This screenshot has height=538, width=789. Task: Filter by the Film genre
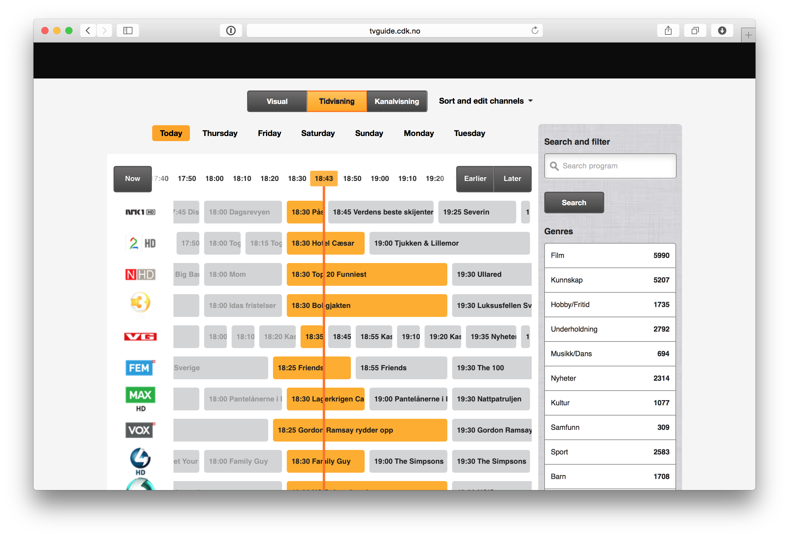click(x=610, y=256)
